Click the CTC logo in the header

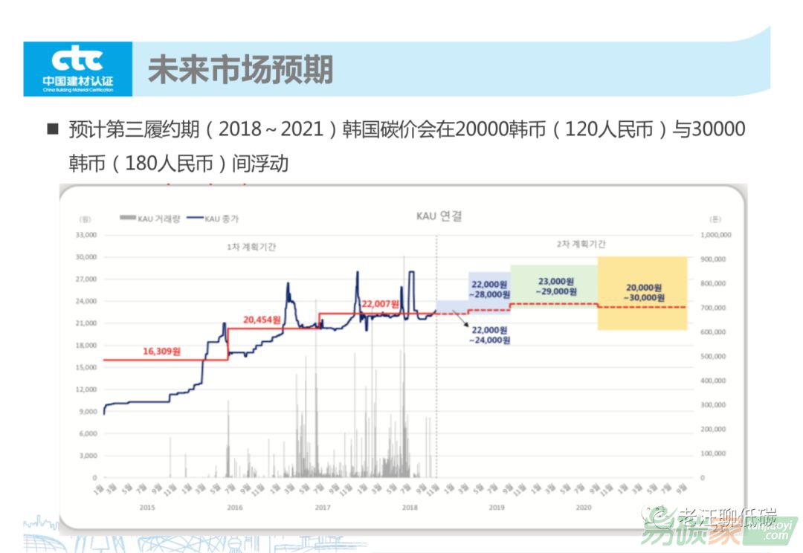coord(78,69)
